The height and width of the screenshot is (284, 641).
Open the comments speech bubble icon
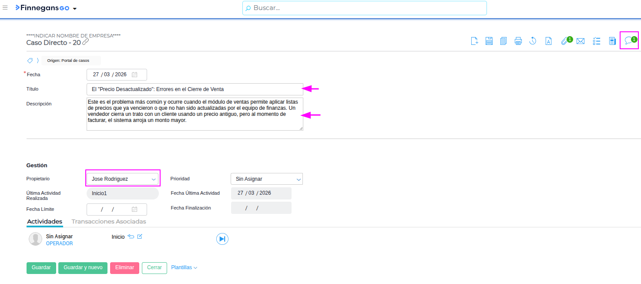click(628, 41)
